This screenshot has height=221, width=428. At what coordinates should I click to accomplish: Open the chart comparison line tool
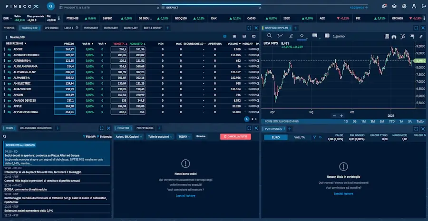[280, 36]
